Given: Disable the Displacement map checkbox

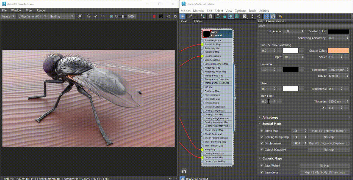Looking at the screenshot, I should pyautogui.click(x=262, y=143).
